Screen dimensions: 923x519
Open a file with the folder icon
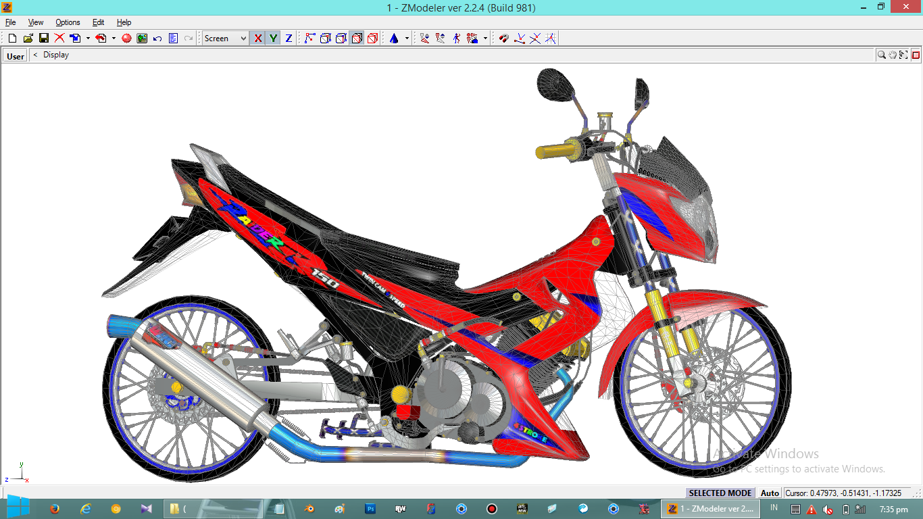(28, 39)
